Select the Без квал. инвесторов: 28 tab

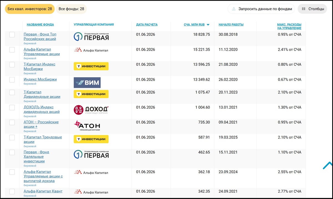(x=30, y=9)
